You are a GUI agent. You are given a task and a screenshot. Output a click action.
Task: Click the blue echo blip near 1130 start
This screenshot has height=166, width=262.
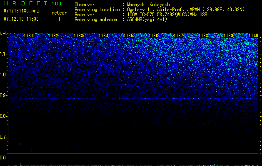pos(20,144)
